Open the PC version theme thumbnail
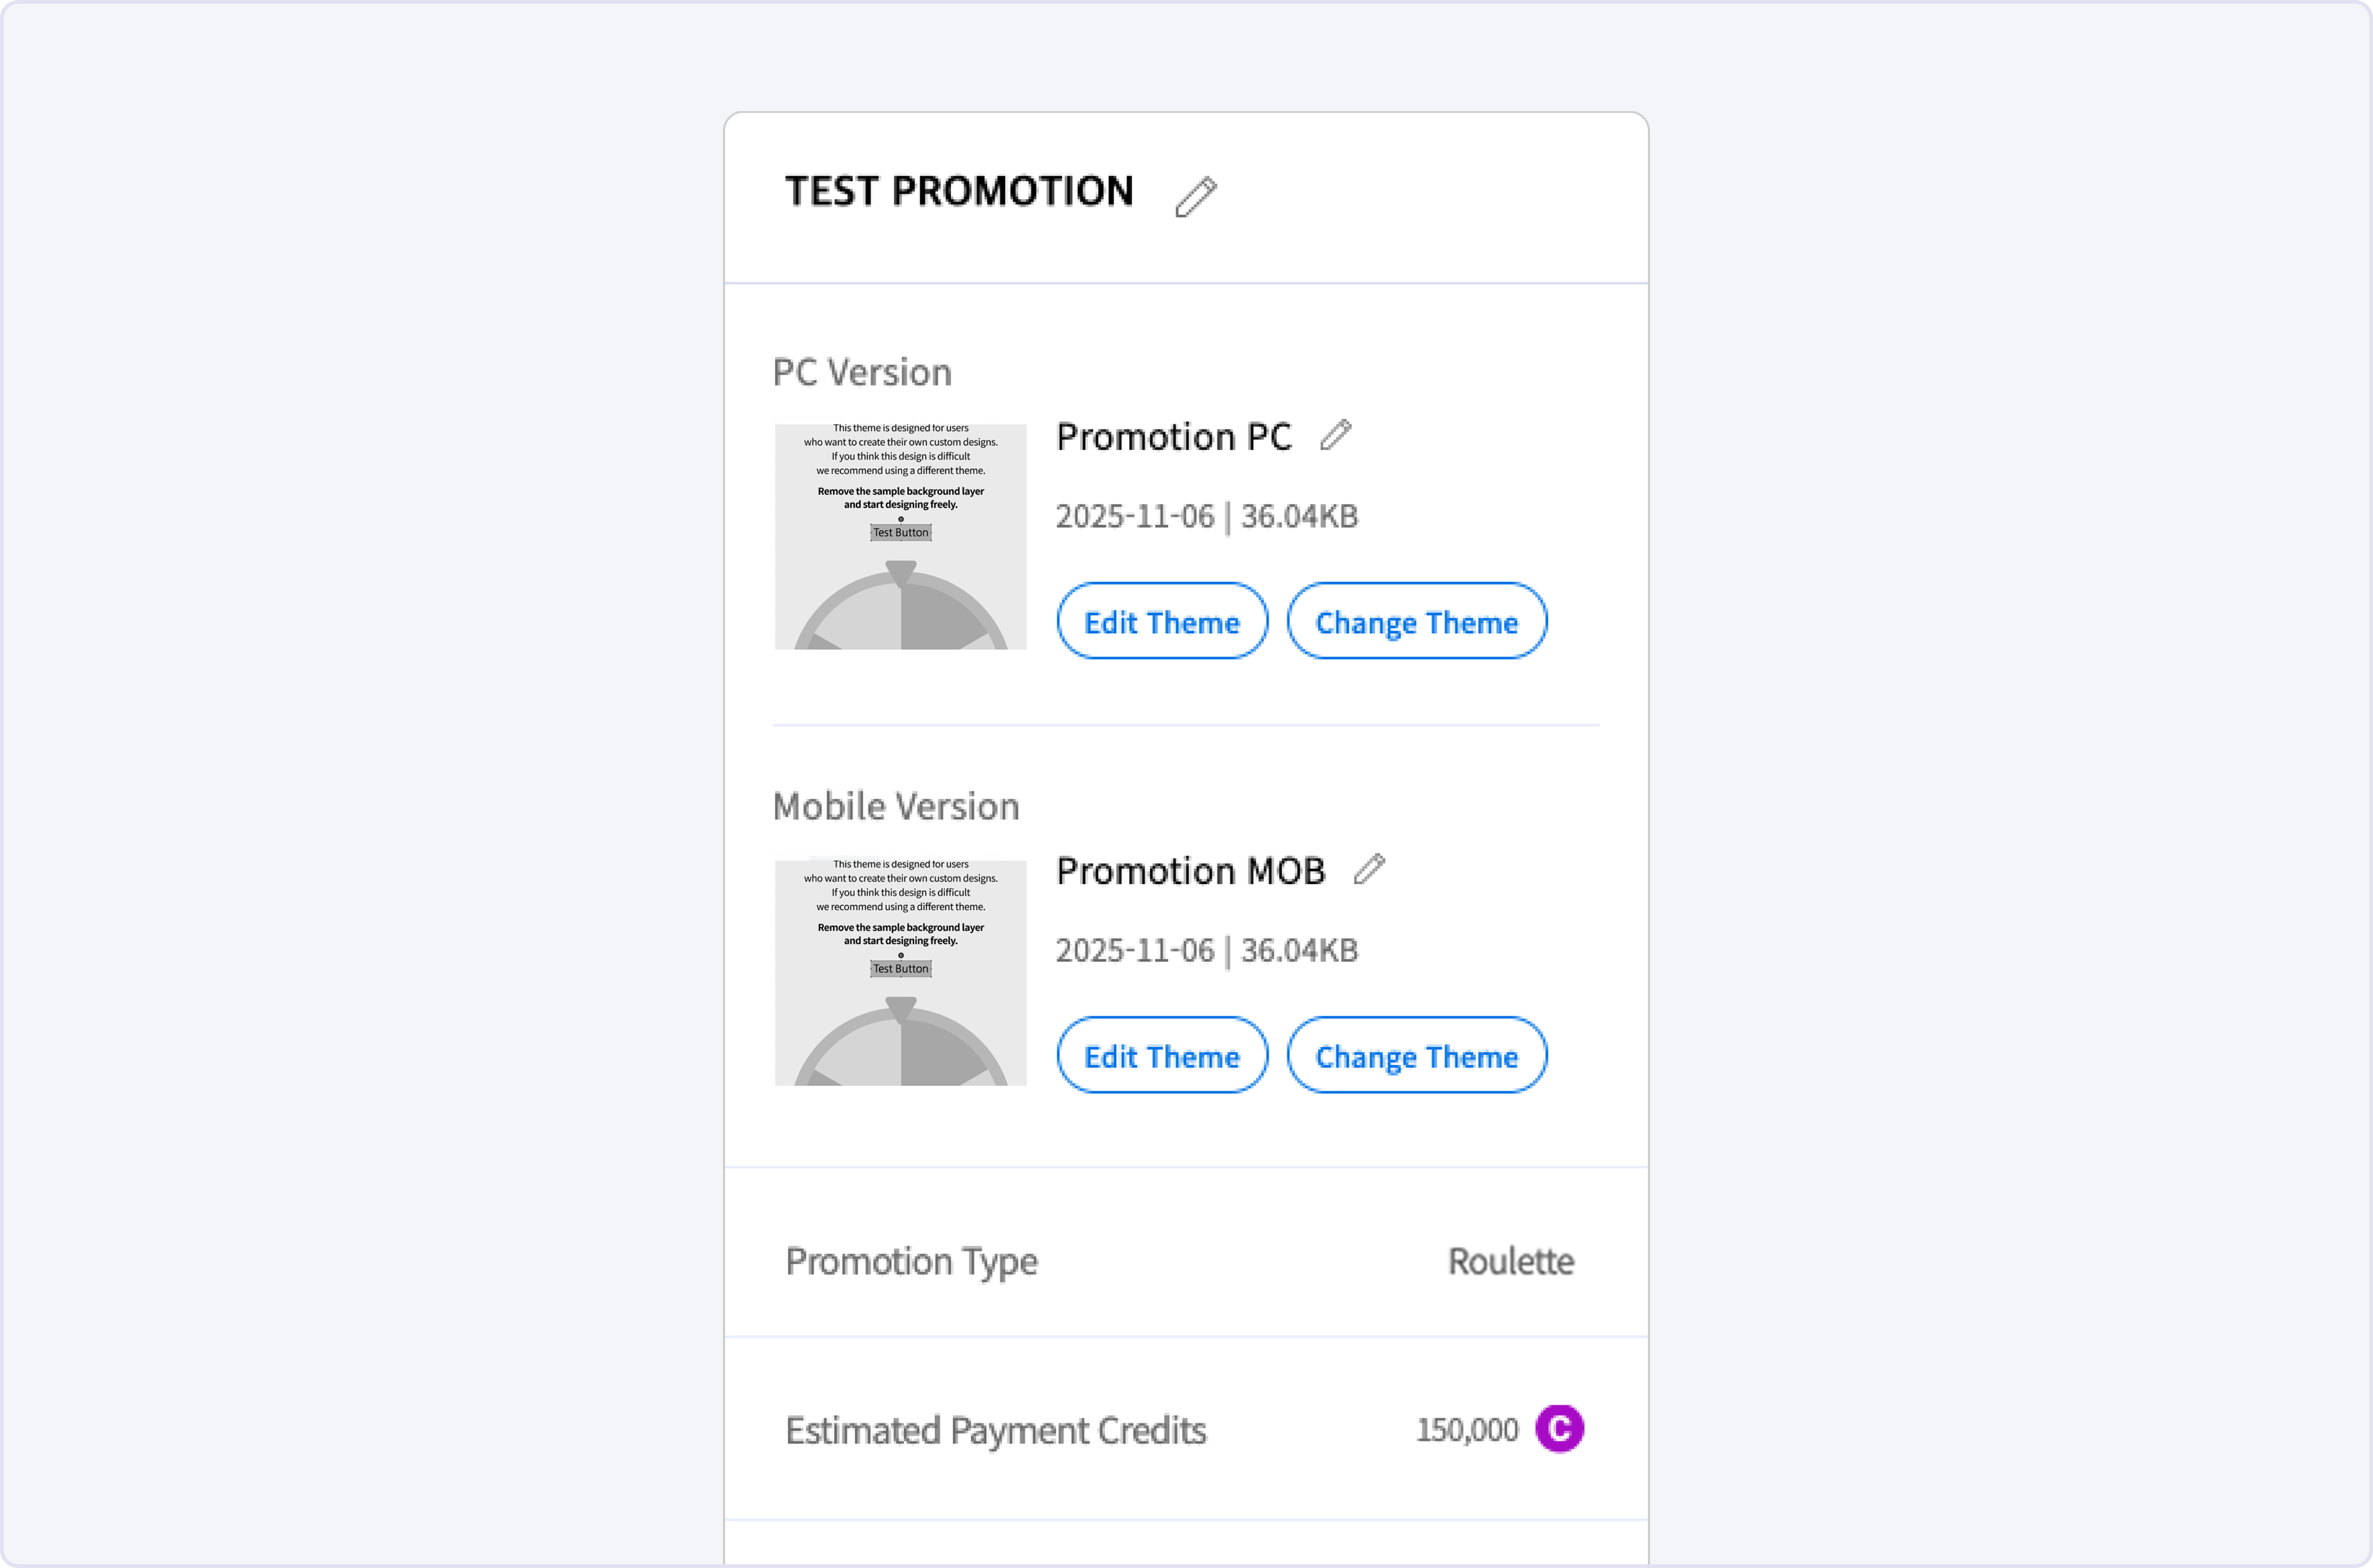 click(x=900, y=537)
